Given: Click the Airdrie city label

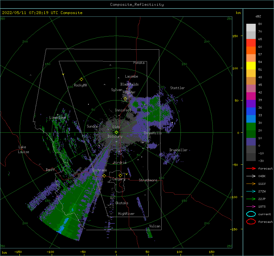Looking at the screenshot, I should tap(120, 163).
